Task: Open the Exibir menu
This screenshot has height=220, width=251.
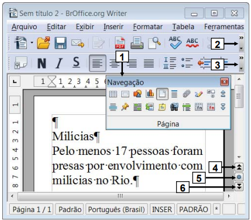Action: coord(85,27)
